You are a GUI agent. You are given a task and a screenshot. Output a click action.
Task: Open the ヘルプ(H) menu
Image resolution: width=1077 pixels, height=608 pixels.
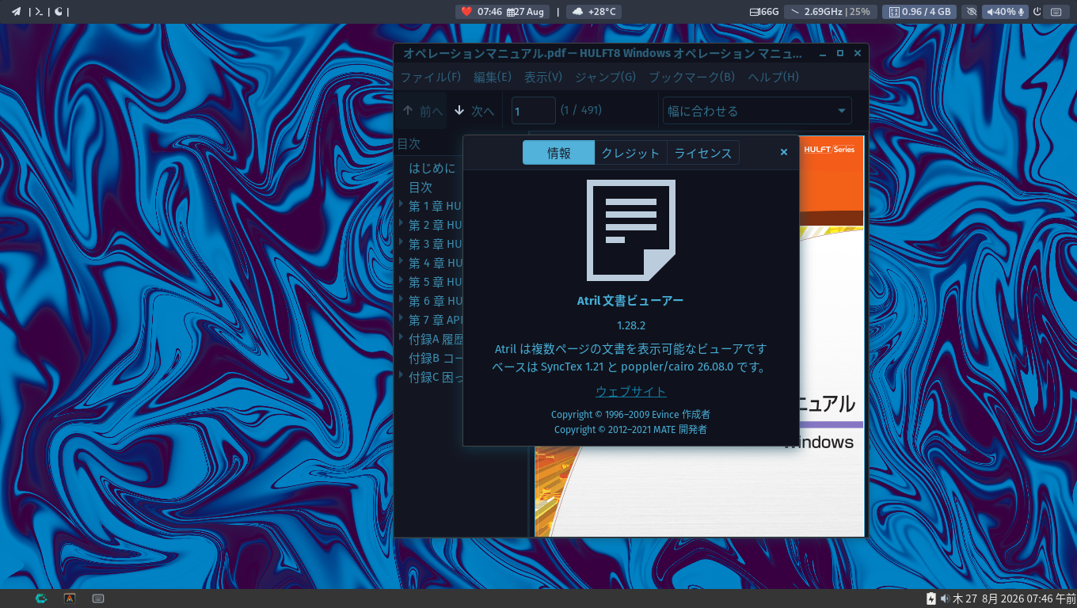pyautogui.click(x=774, y=77)
